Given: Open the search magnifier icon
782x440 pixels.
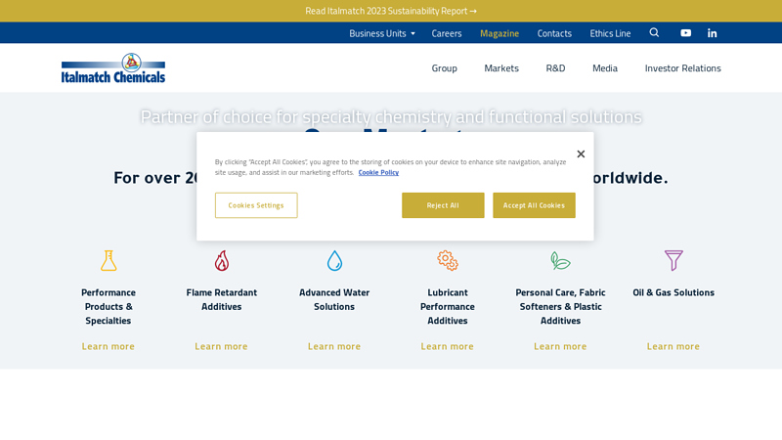Looking at the screenshot, I should (x=654, y=33).
